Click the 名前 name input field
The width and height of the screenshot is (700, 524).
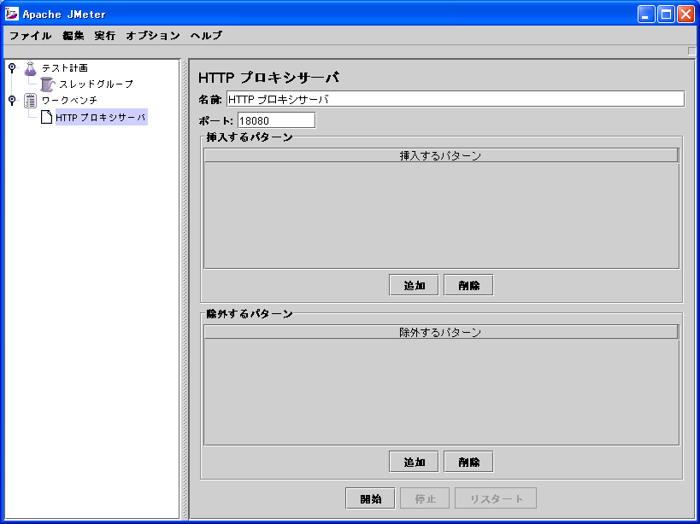pyautogui.click(x=456, y=99)
